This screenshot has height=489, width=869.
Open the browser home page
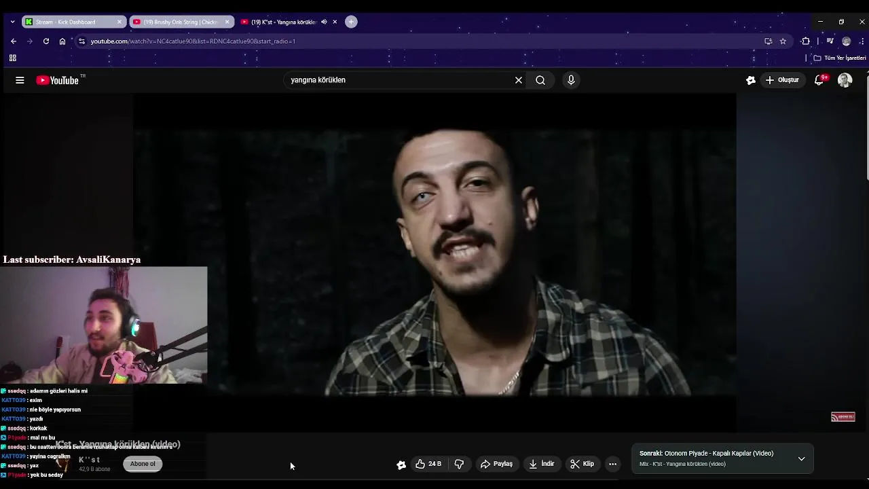point(62,41)
